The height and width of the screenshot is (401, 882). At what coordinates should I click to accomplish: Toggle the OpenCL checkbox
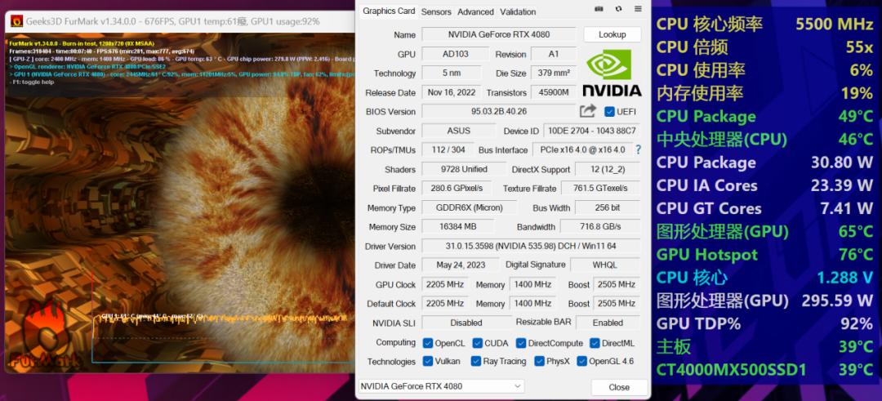coord(427,342)
